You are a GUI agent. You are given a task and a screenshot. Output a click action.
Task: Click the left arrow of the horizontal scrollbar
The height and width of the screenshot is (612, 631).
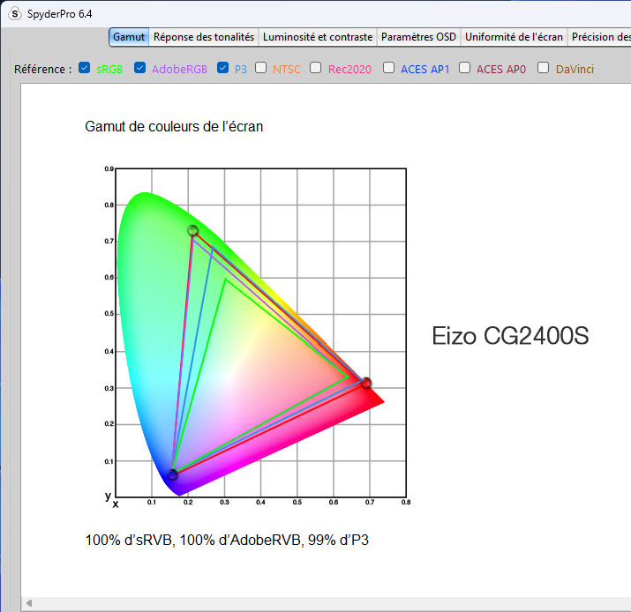(x=28, y=604)
